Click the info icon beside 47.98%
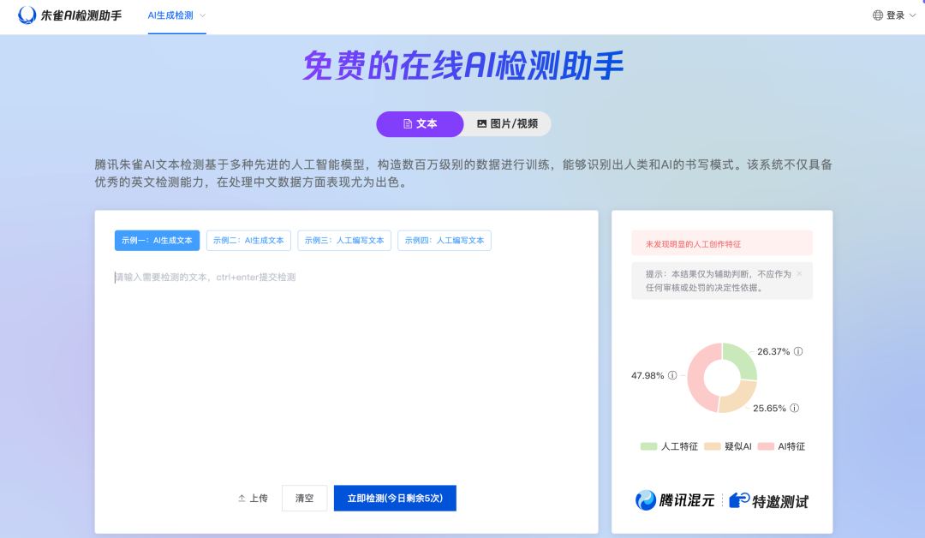Screen dimensions: 925x538 click(x=673, y=375)
